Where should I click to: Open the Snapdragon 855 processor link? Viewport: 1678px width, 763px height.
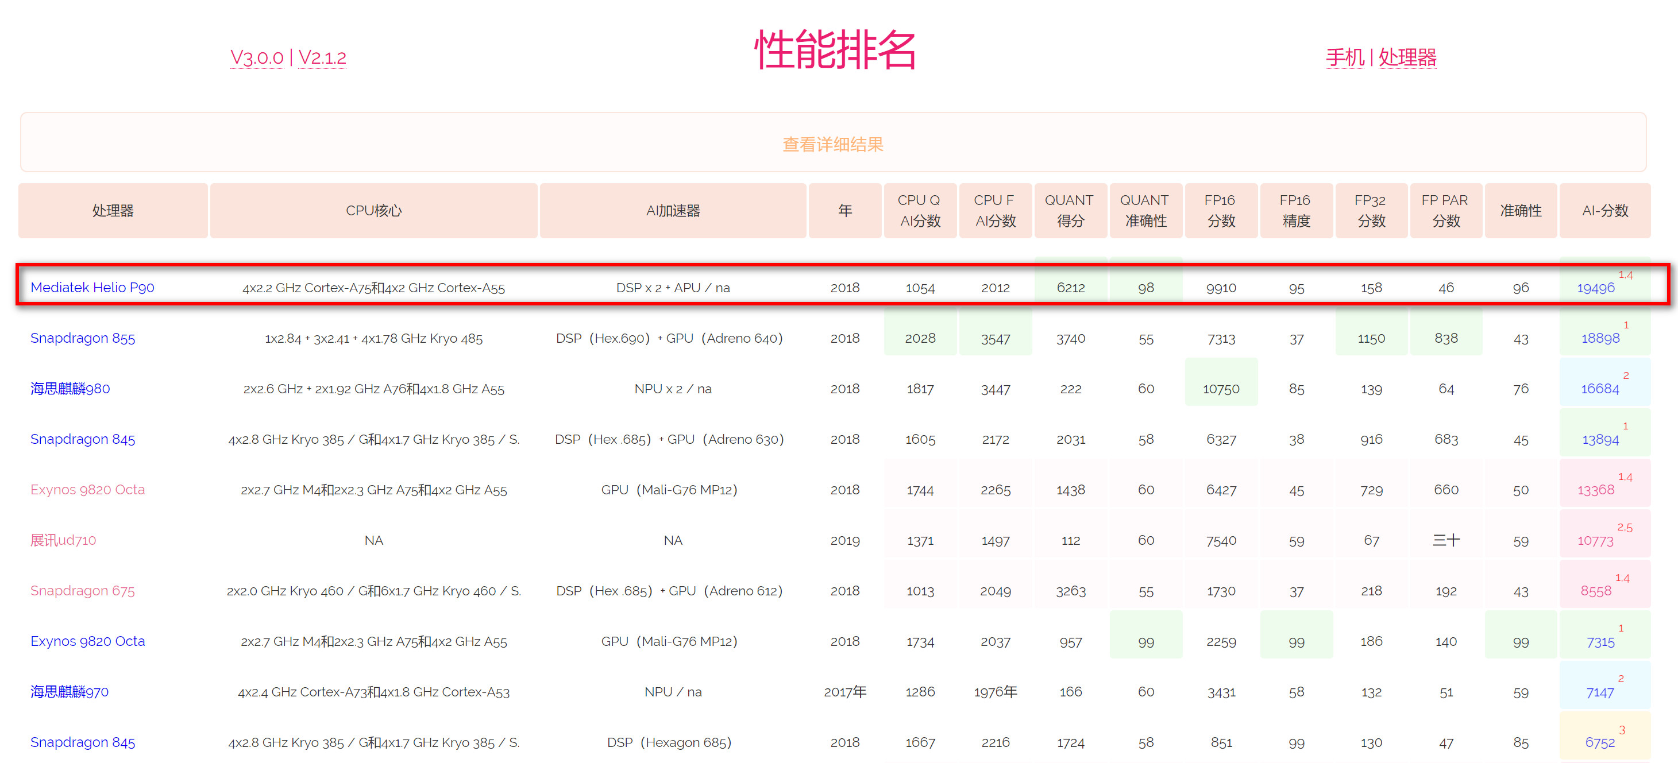coord(83,339)
